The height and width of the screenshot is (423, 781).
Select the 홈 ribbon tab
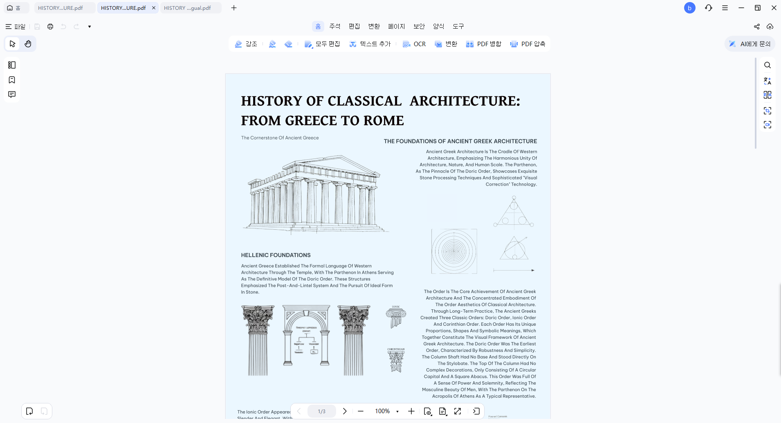click(x=318, y=27)
